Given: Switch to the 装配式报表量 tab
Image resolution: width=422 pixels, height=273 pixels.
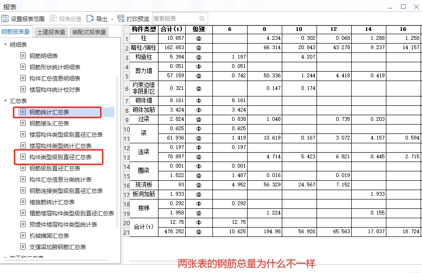Looking at the screenshot, I should tap(89, 32).
